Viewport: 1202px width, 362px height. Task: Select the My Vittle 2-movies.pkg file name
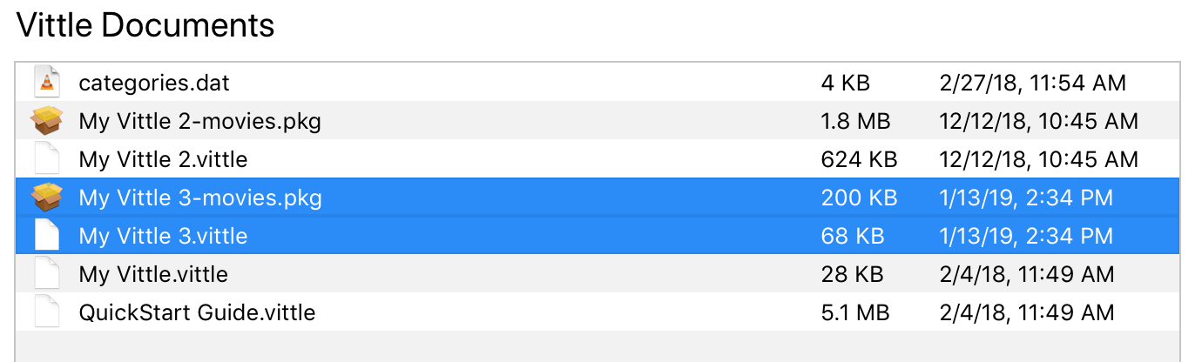tap(199, 122)
